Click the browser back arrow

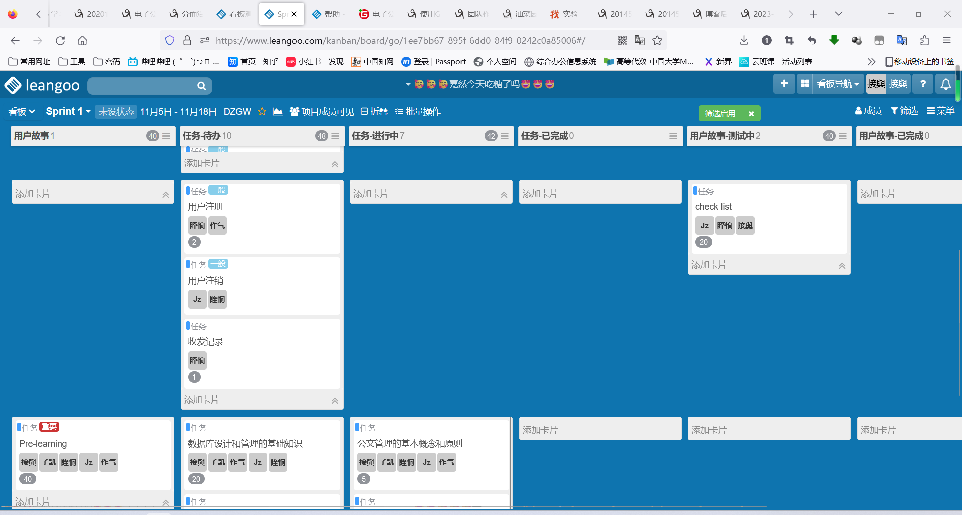click(15, 40)
